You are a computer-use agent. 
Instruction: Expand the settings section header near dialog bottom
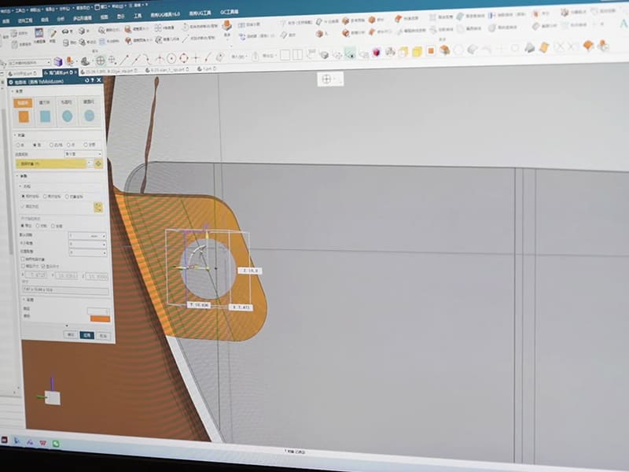point(29,300)
